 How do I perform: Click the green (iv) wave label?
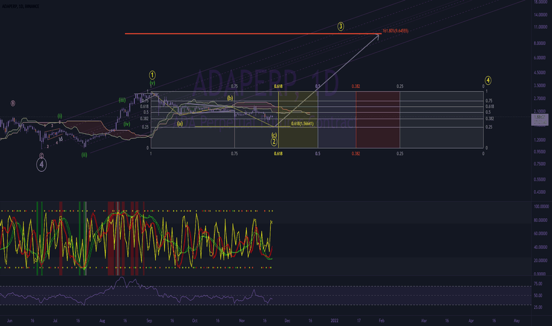(x=127, y=124)
